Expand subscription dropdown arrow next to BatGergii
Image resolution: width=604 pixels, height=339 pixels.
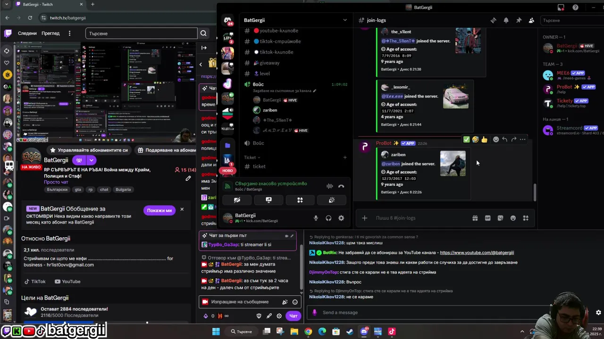tap(91, 160)
